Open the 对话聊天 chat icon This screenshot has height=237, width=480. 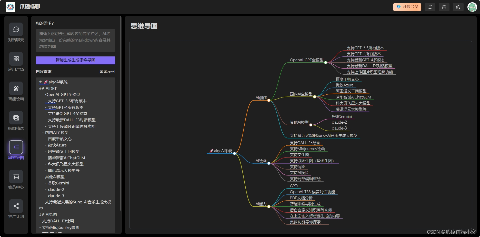[16, 29]
